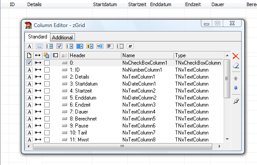
Task: Click the width arrow in the Details row
Action: tap(38, 77)
